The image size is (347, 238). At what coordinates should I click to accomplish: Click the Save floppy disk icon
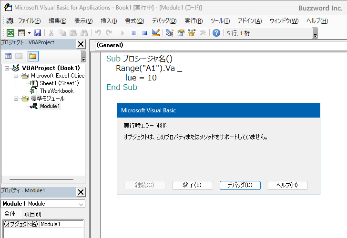coord(38,33)
